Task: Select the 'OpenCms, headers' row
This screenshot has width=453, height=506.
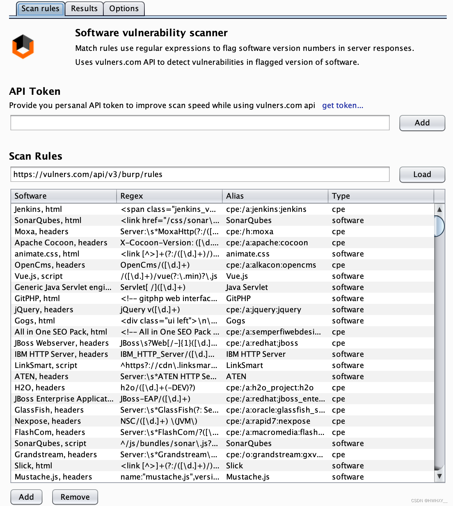Action: pyautogui.click(x=223, y=265)
